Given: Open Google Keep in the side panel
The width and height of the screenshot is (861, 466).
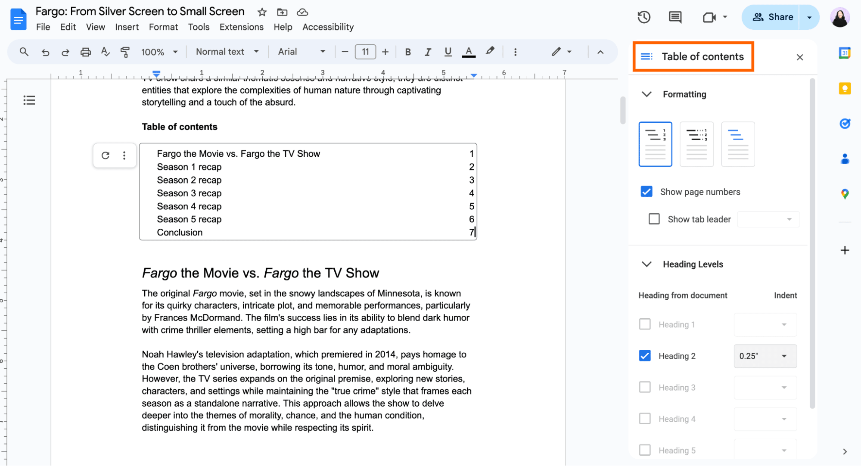Looking at the screenshot, I should [845, 89].
